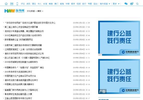This screenshot has height=100, width=143.
Task: Open the mobile phone version icon
Action: pos(17,4)
